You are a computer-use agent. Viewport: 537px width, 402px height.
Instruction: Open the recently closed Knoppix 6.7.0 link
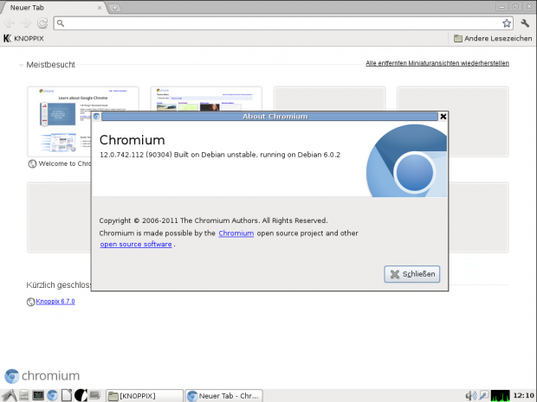point(55,302)
